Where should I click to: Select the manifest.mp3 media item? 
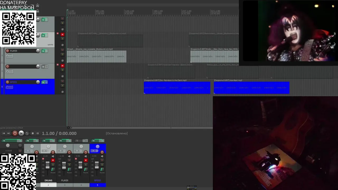pyautogui.click(x=252, y=88)
